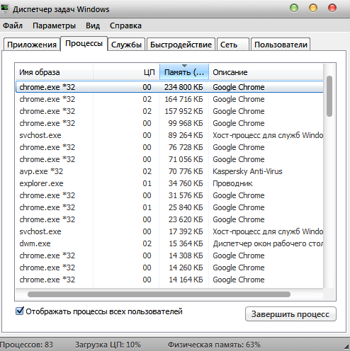Screen dimensions: 350x351
Task: Select chrome.exe row using 234 800 КБ
Action: [169, 87]
